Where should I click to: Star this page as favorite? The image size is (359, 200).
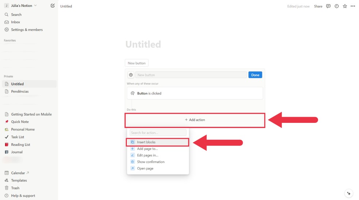point(345,6)
